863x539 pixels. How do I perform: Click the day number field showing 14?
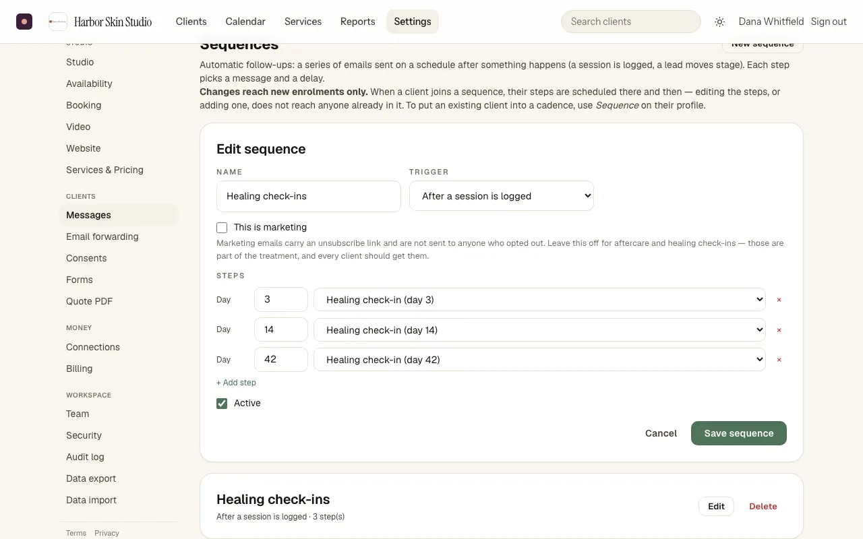(x=281, y=330)
